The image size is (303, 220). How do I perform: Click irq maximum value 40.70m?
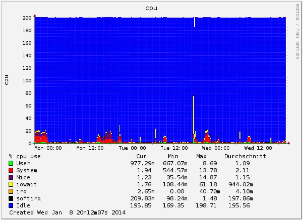[x=210, y=191]
